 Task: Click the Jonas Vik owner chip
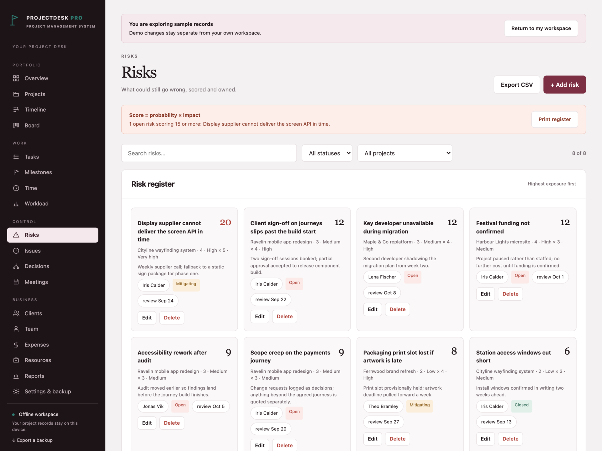pyautogui.click(x=153, y=406)
